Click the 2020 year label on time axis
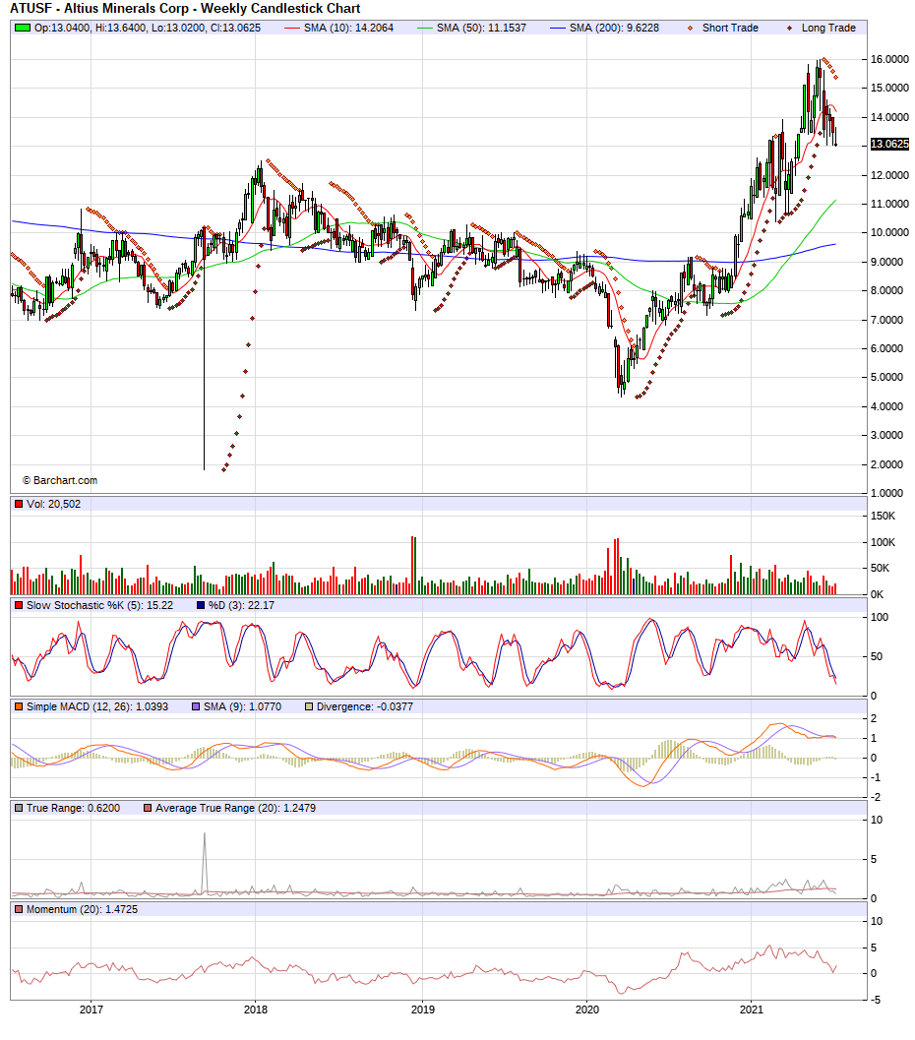Screen dimensions: 915x1040 click(x=586, y=1009)
